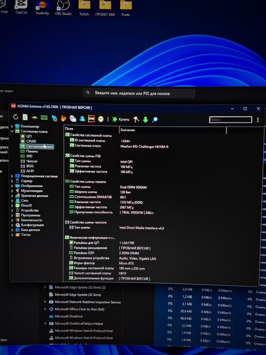Open the memory benchmark RAM-stick icon
This screenshot has height=355, width=266.
(44, 118)
